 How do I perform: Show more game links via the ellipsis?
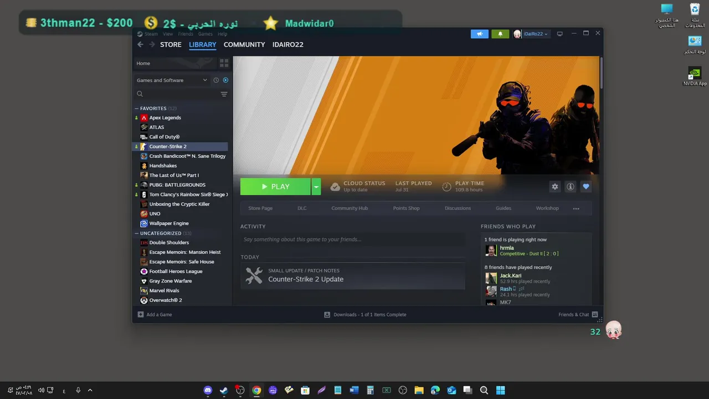point(576,208)
